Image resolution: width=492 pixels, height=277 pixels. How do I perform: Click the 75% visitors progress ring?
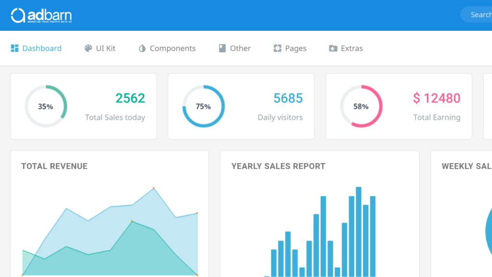pyautogui.click(x=204, y=106)
